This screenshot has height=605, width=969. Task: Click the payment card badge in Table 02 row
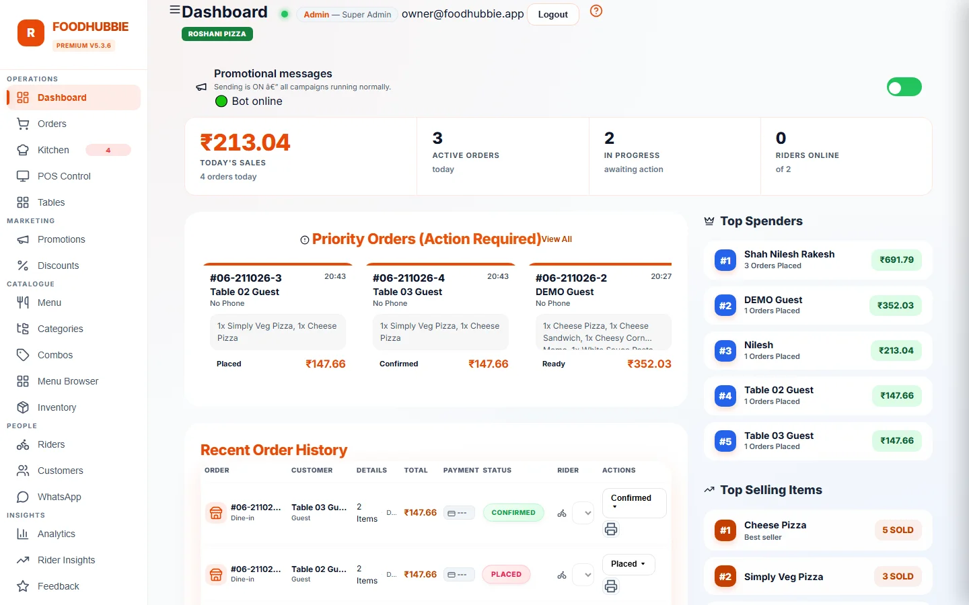[x=459, y=575]
